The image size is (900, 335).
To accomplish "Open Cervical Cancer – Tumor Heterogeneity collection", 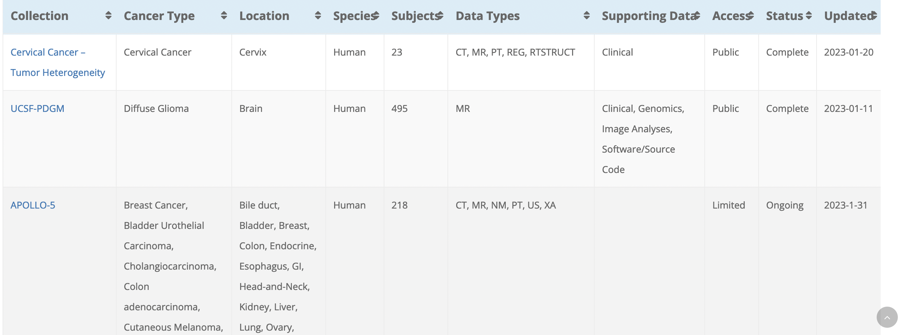I will pos(58,62).
